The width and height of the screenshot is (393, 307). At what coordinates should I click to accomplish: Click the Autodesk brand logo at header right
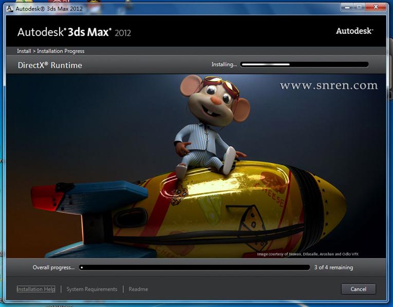click(354, 31)
